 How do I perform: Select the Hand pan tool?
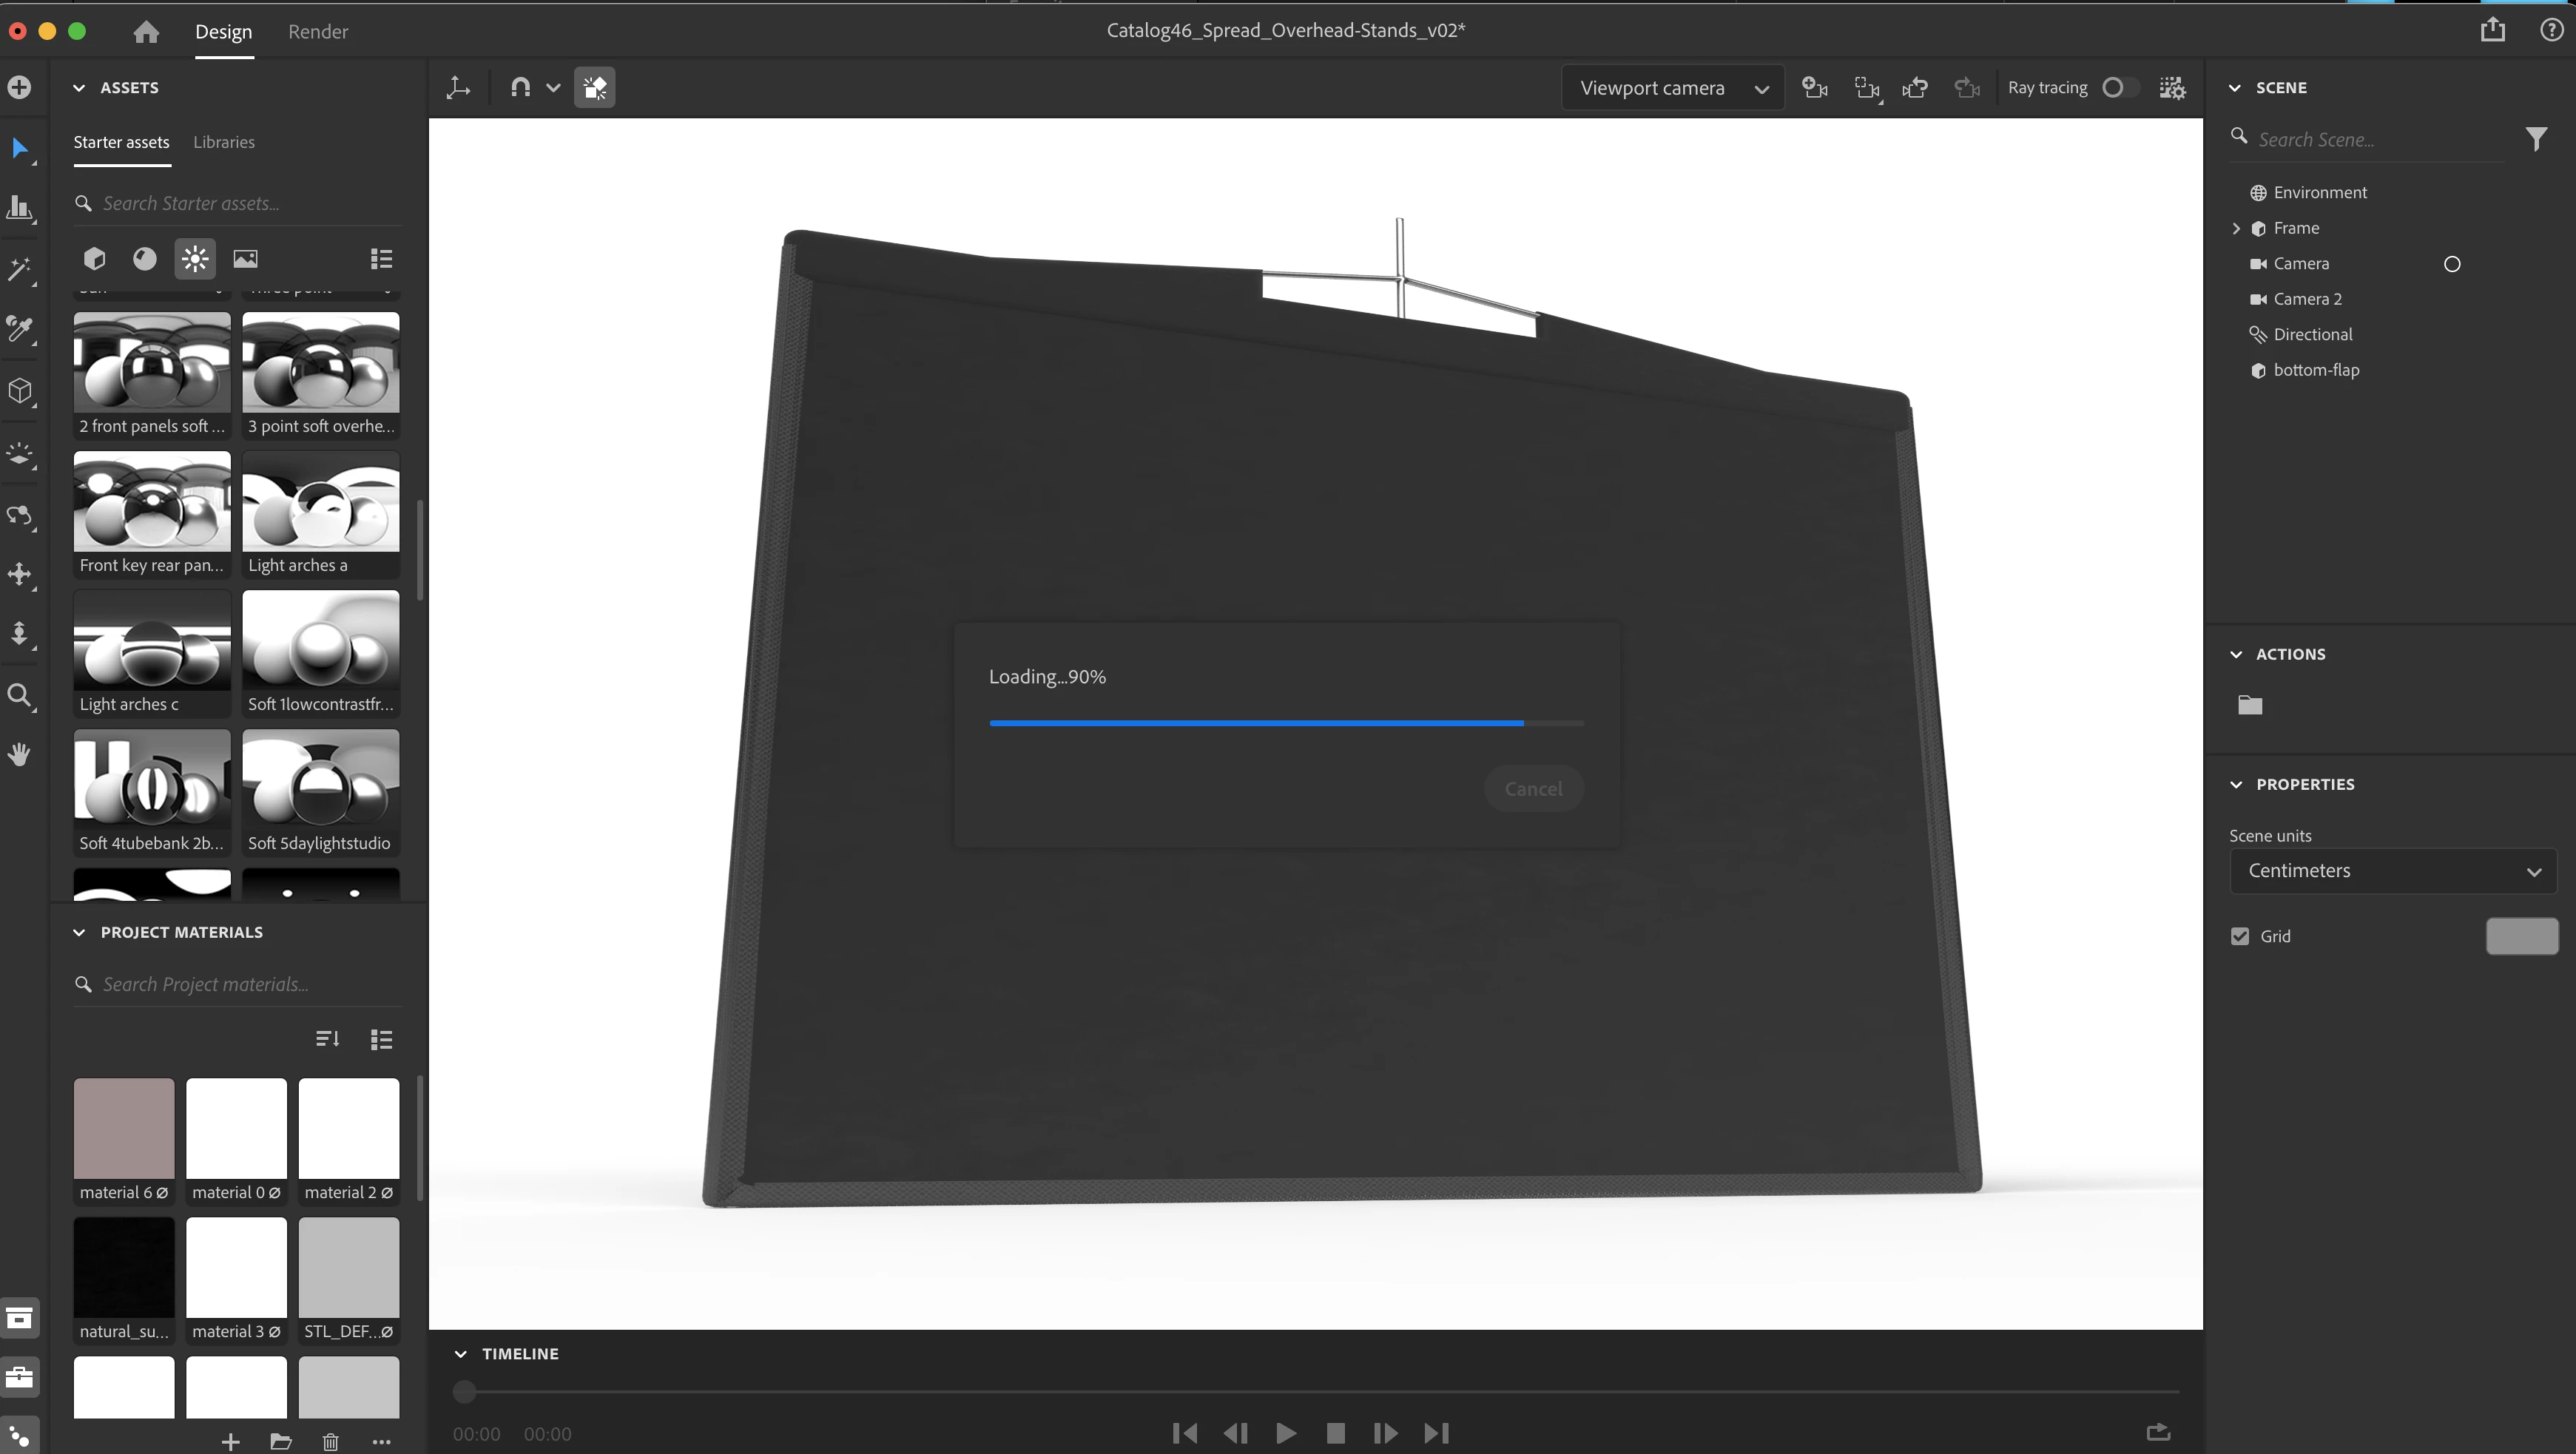coord(19,753)
